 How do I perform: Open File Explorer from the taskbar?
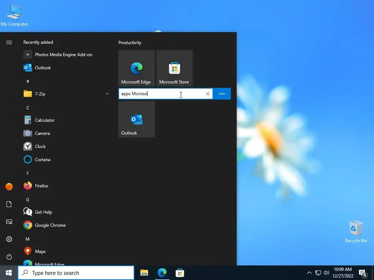pyautogui.click(x=144, y=273)
